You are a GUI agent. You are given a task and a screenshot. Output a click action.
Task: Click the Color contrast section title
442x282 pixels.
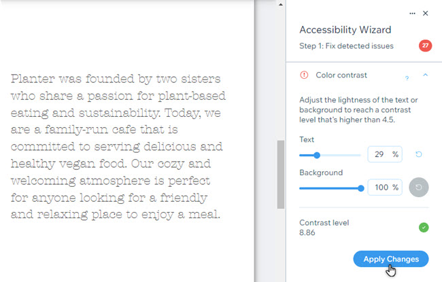coord(341,75)
